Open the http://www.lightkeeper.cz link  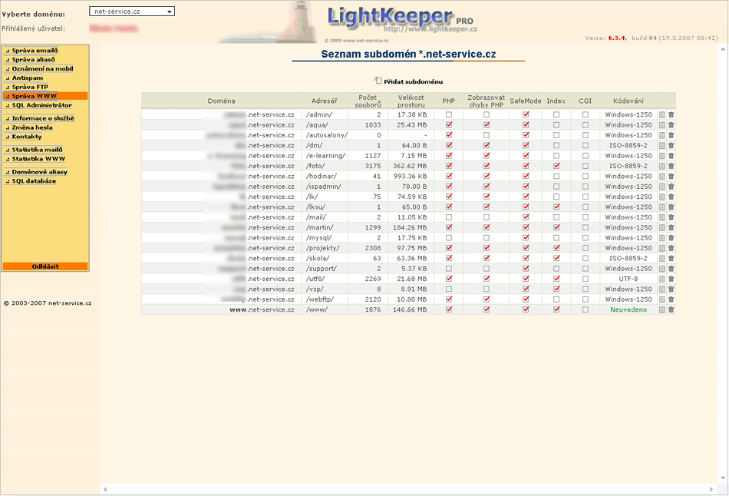[x=430, y=29]
